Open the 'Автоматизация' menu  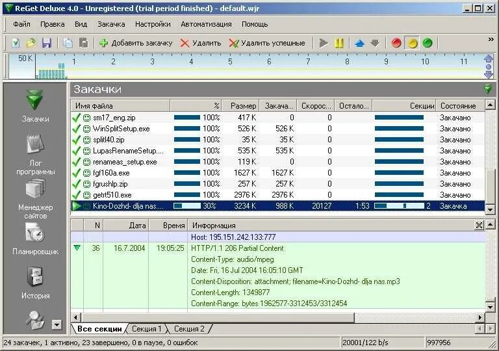[x=206, y=24]
